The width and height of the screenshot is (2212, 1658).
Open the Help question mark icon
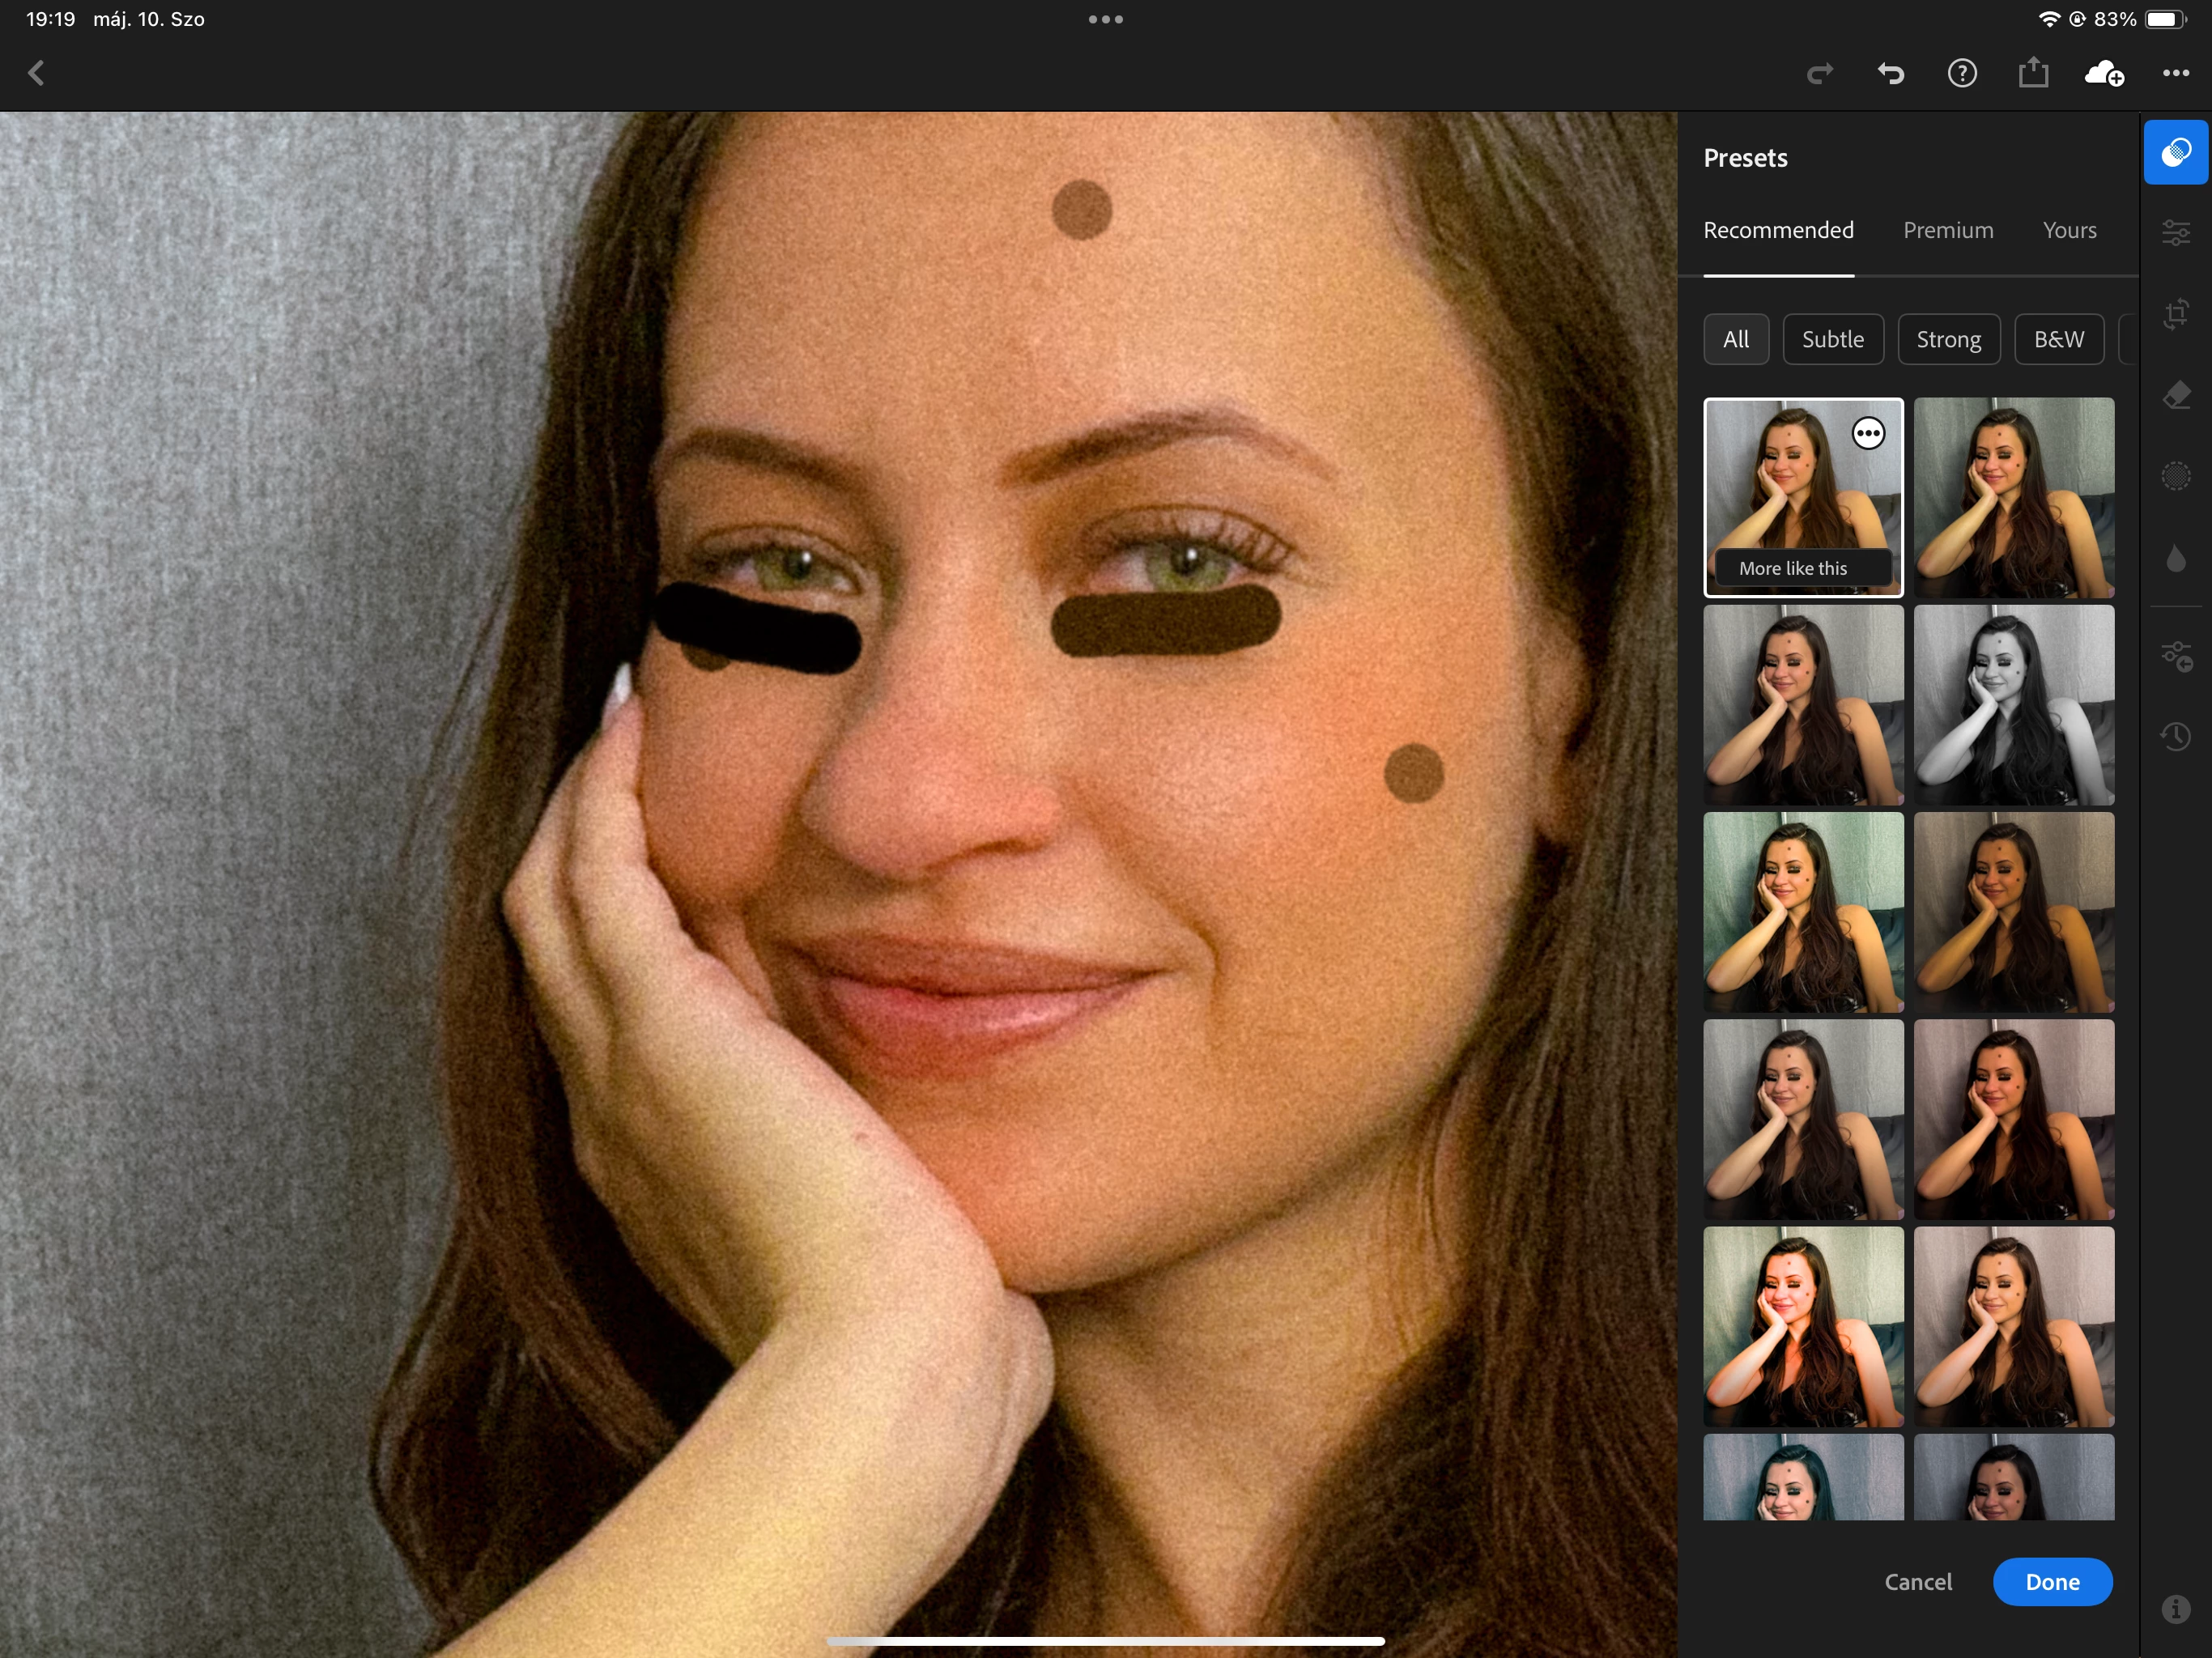(x=1961, y=73)
